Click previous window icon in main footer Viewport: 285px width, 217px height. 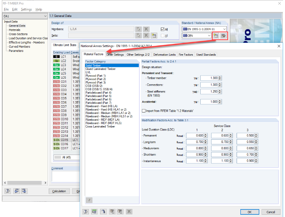16,191
